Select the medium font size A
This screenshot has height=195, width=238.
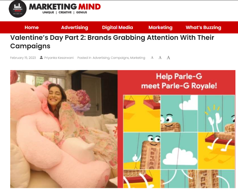(160, 58)
